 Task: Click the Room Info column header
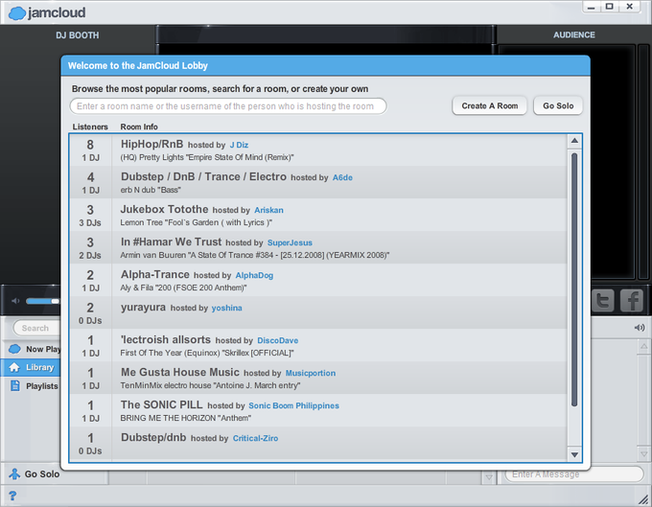(x=139, y=127)
